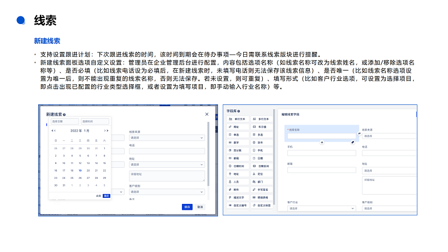Viewport: 448px width, 252px height.
Task: Choose the 多选 field type in 字段库
Action: click(x=262, y=134)
